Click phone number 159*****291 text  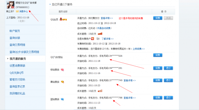(115, 68)
